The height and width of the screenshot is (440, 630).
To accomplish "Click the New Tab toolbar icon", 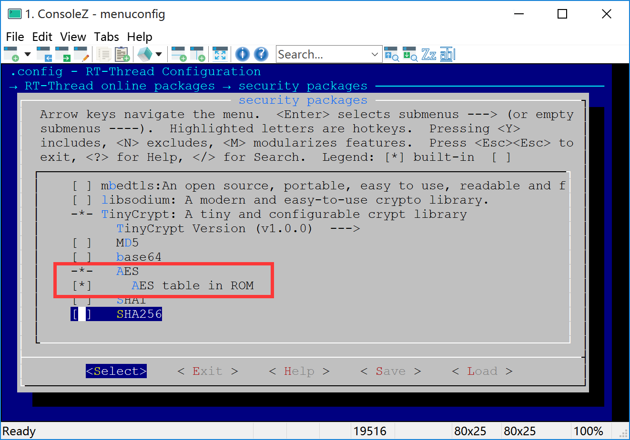I will point(11,54).
